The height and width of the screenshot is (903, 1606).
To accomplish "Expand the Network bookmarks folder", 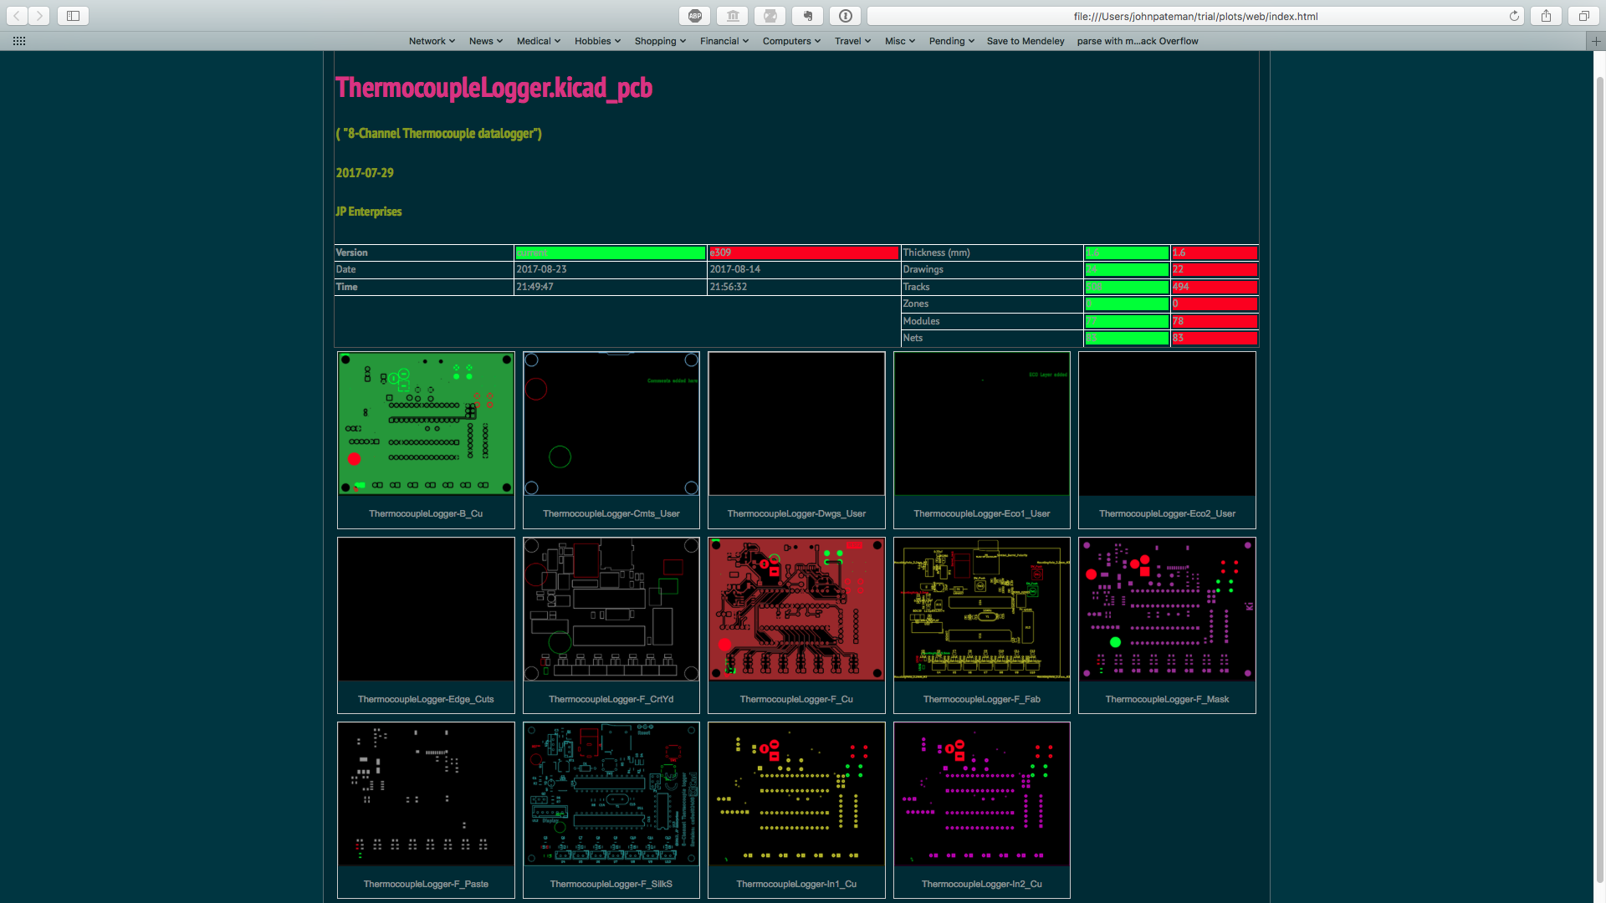I will point(432,41).
